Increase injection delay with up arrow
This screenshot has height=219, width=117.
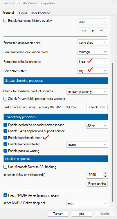pos(105,174)
